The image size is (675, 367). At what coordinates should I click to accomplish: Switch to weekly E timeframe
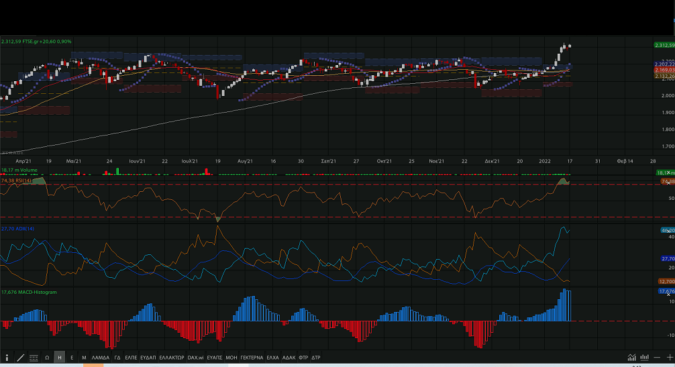tap(72, 358)
